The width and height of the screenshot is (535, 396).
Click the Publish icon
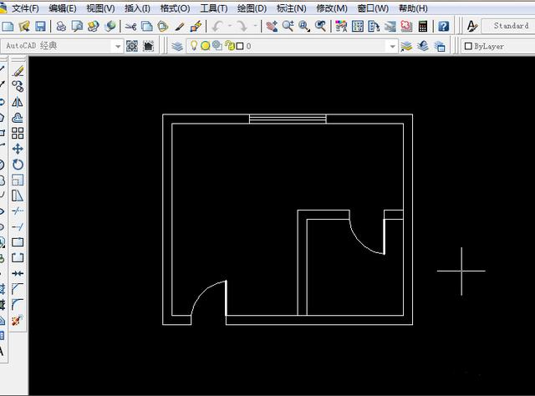[x=93, y=26]
